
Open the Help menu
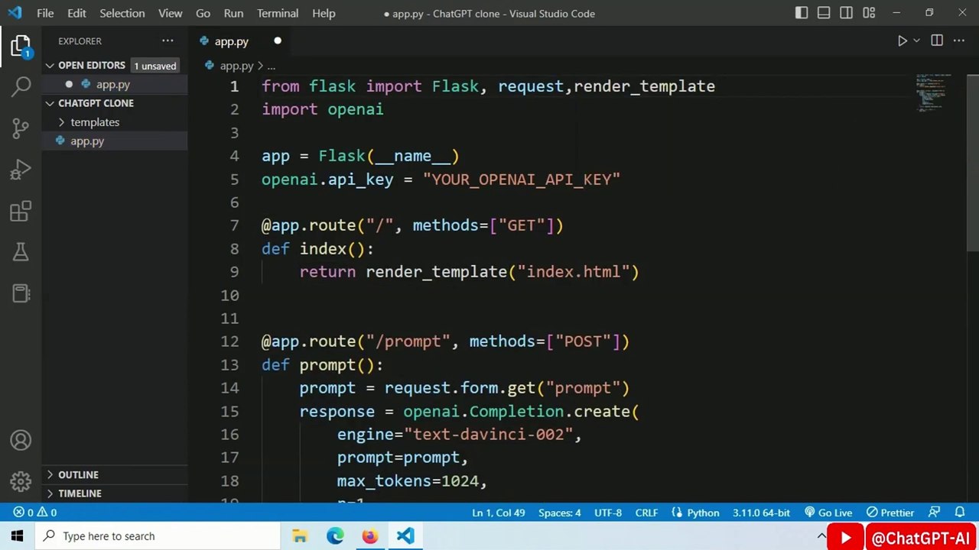[324, 13]
